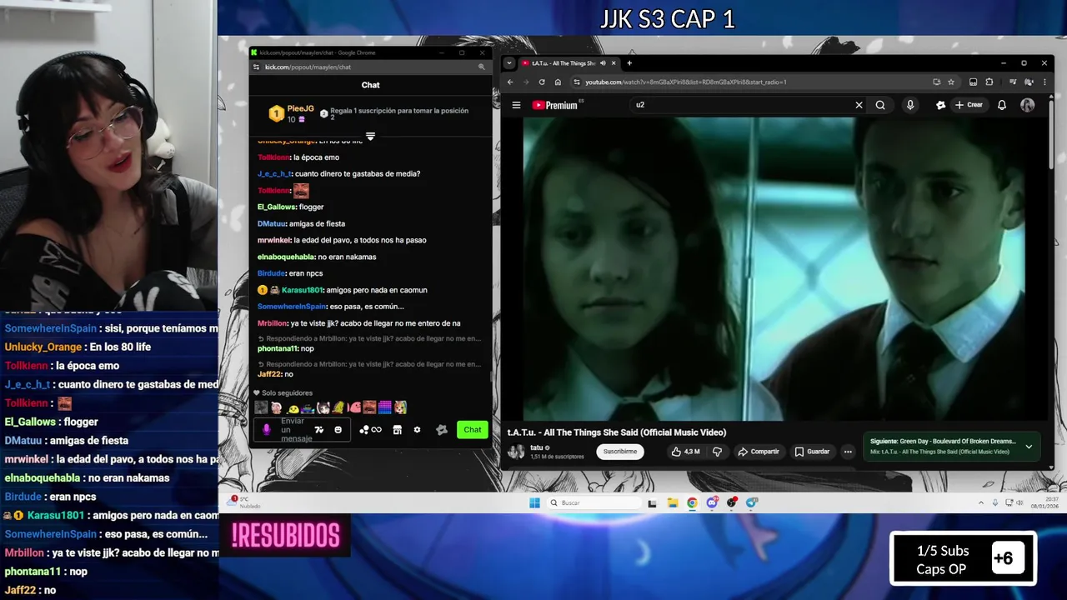Viewport: 1067px width, 600px height.
Task: Open the tatu channel avatar
Action: (516, 452)
